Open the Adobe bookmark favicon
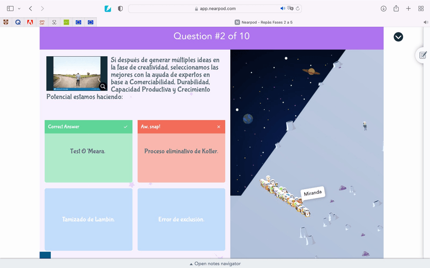This screenshot has height=268, width=430. tap(30, 22)
